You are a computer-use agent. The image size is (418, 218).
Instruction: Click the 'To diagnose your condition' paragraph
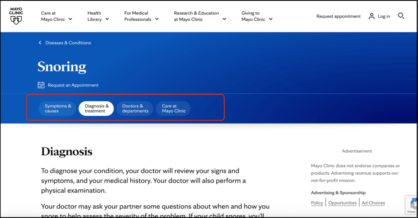point(144,181)
